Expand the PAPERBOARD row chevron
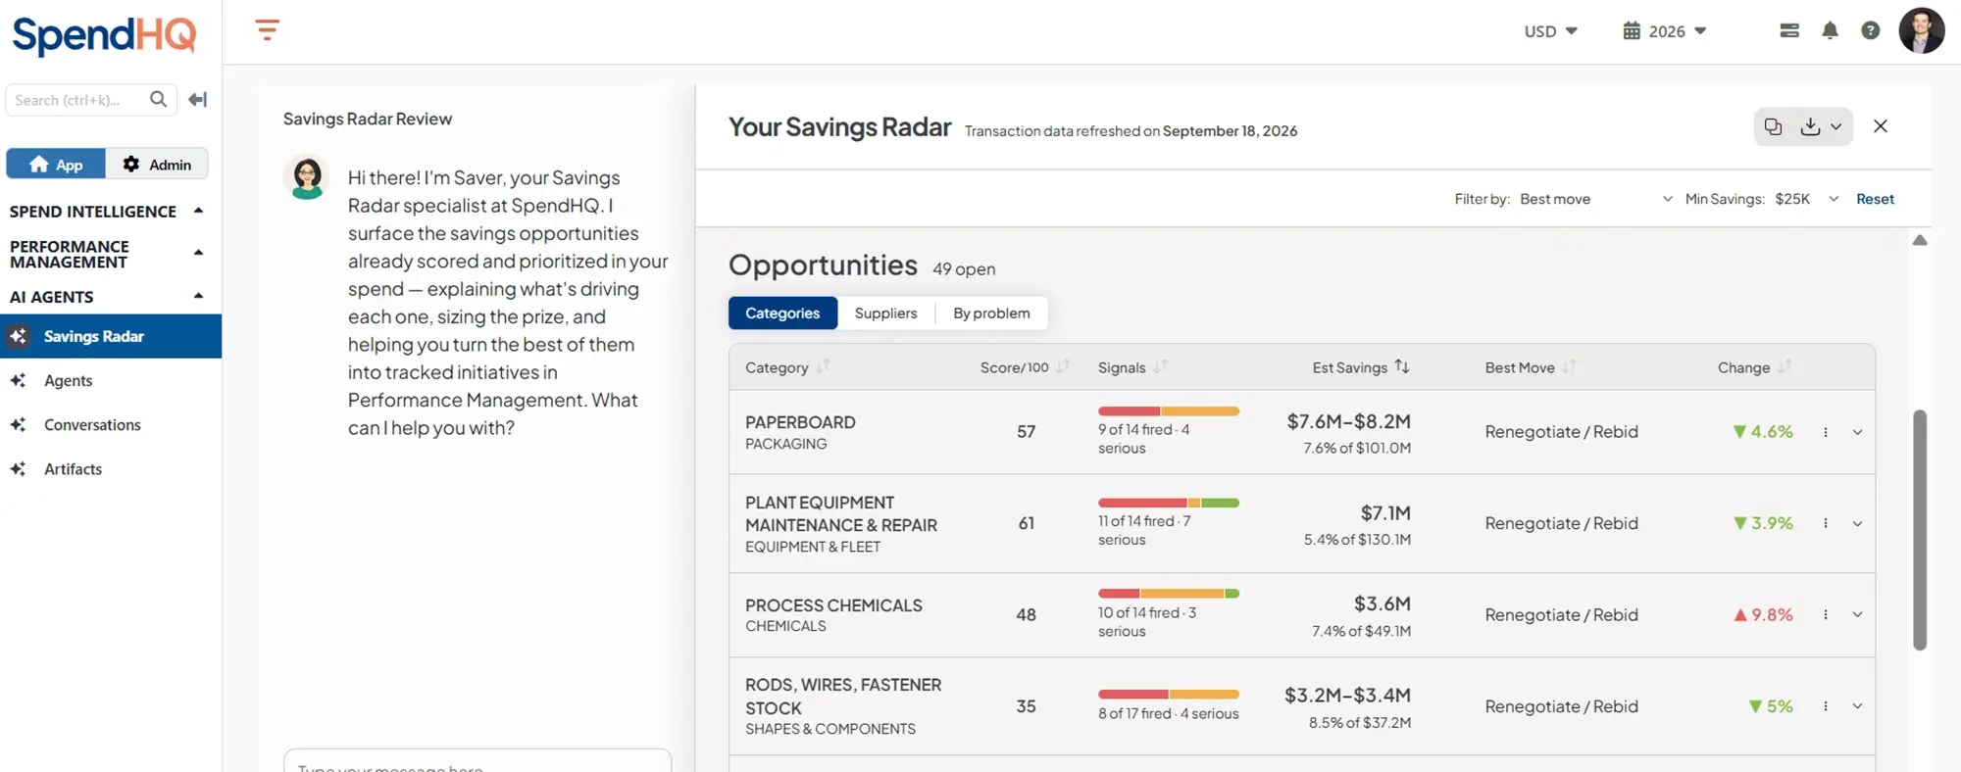Viewport: 1961px width, 772px height. 1857,432
